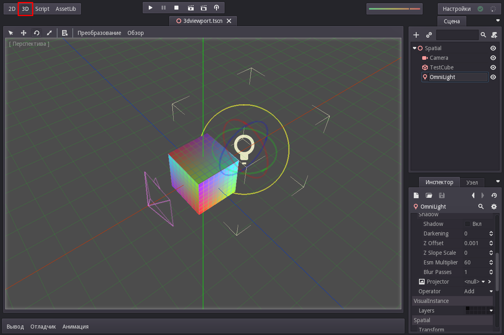Click the green checkmark status icon
504x335 pixels.
pyautogui.click(x=480, y=9)
